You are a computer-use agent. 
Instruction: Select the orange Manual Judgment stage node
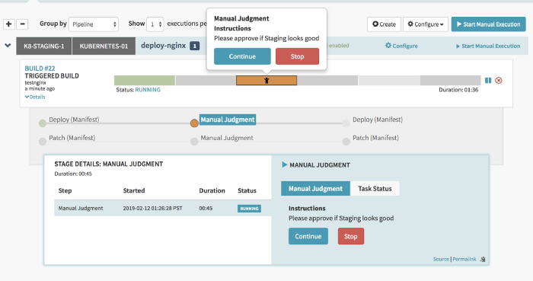coord(194,123)
